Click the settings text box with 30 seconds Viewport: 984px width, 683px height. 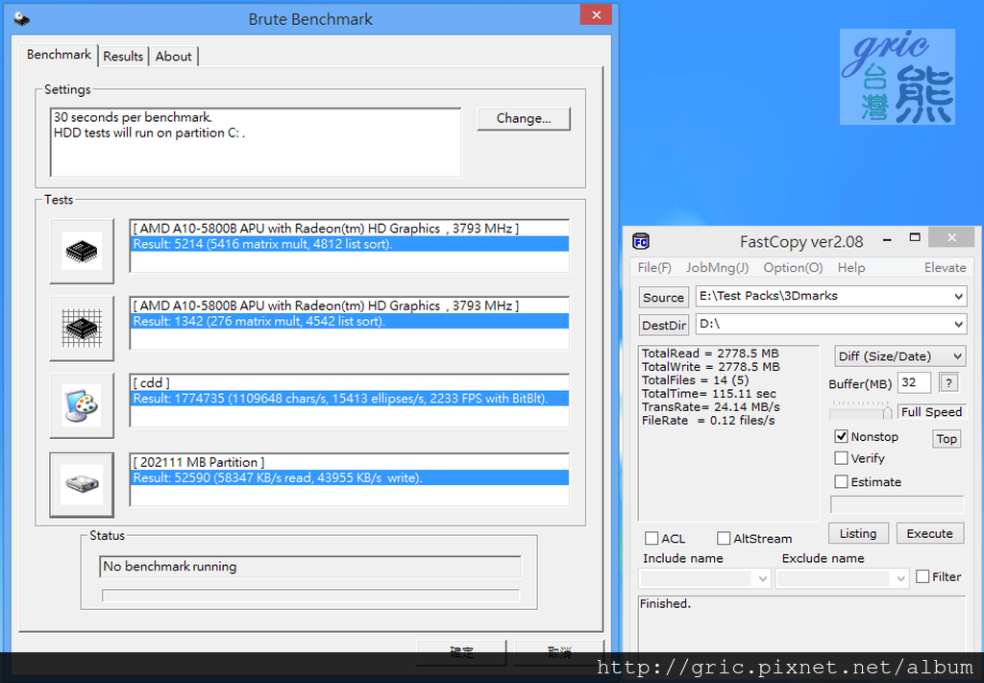click(x=256, y=142)
